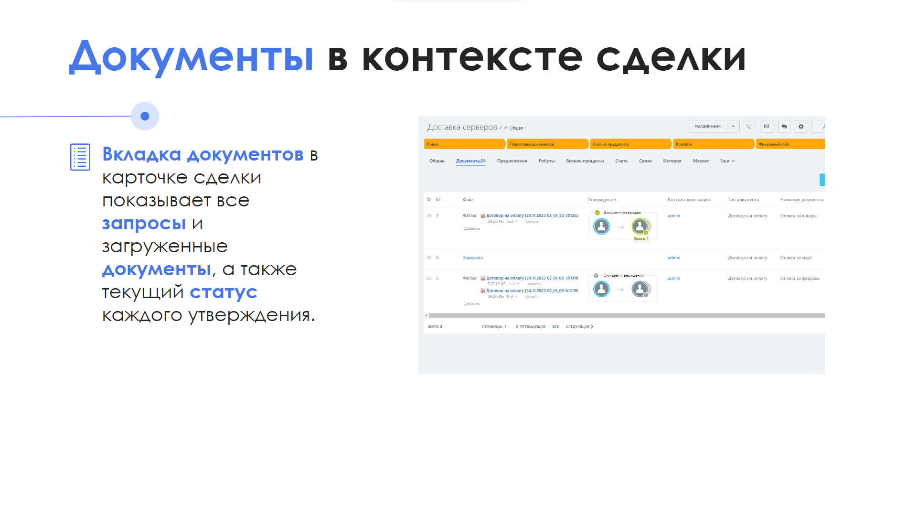Click the table grid settings gear icon
This screenshot has height=516, width=917.
coord(429,200)
